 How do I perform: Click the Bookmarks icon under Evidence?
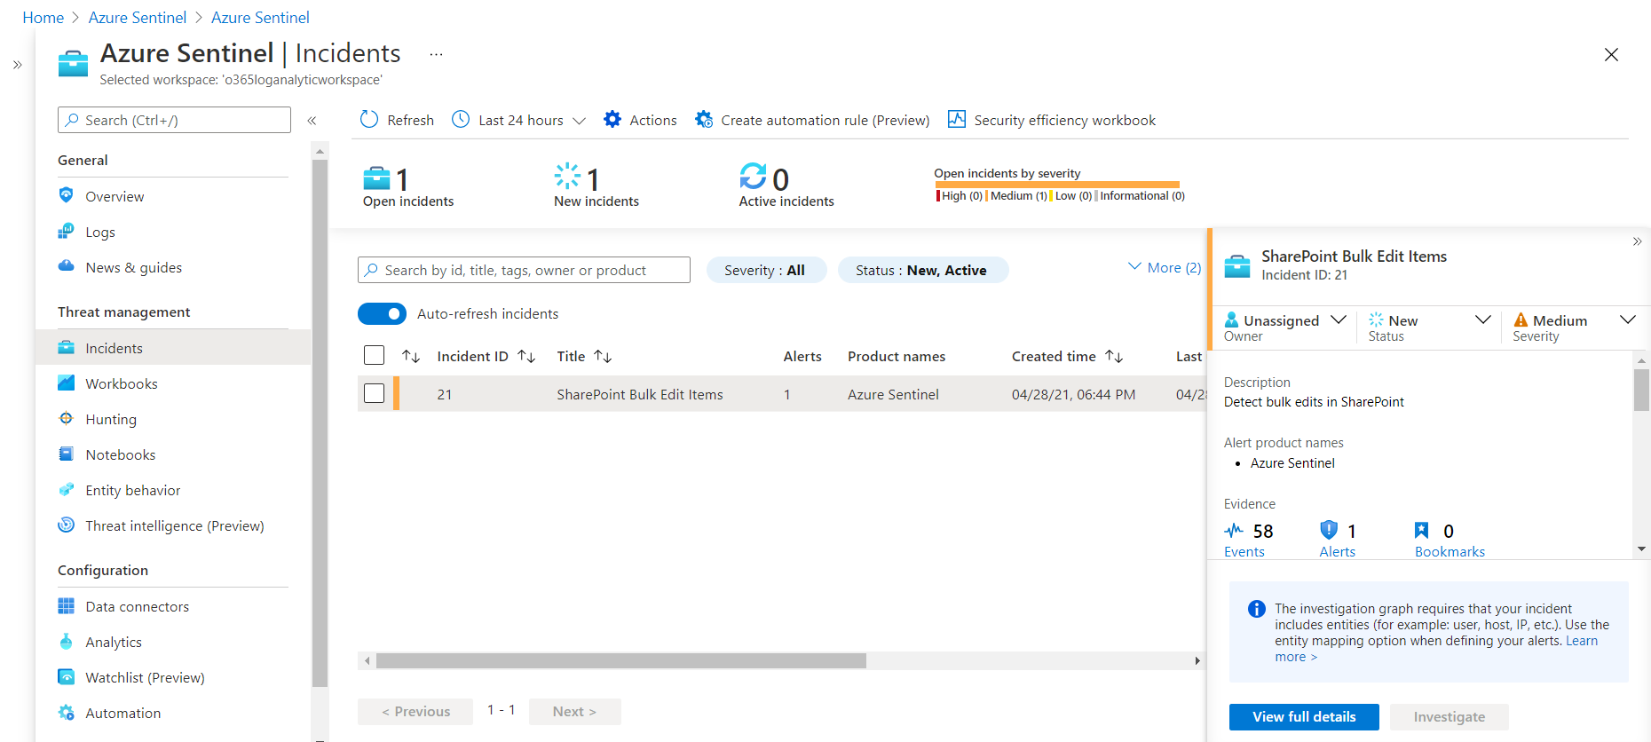point(1422,531)
